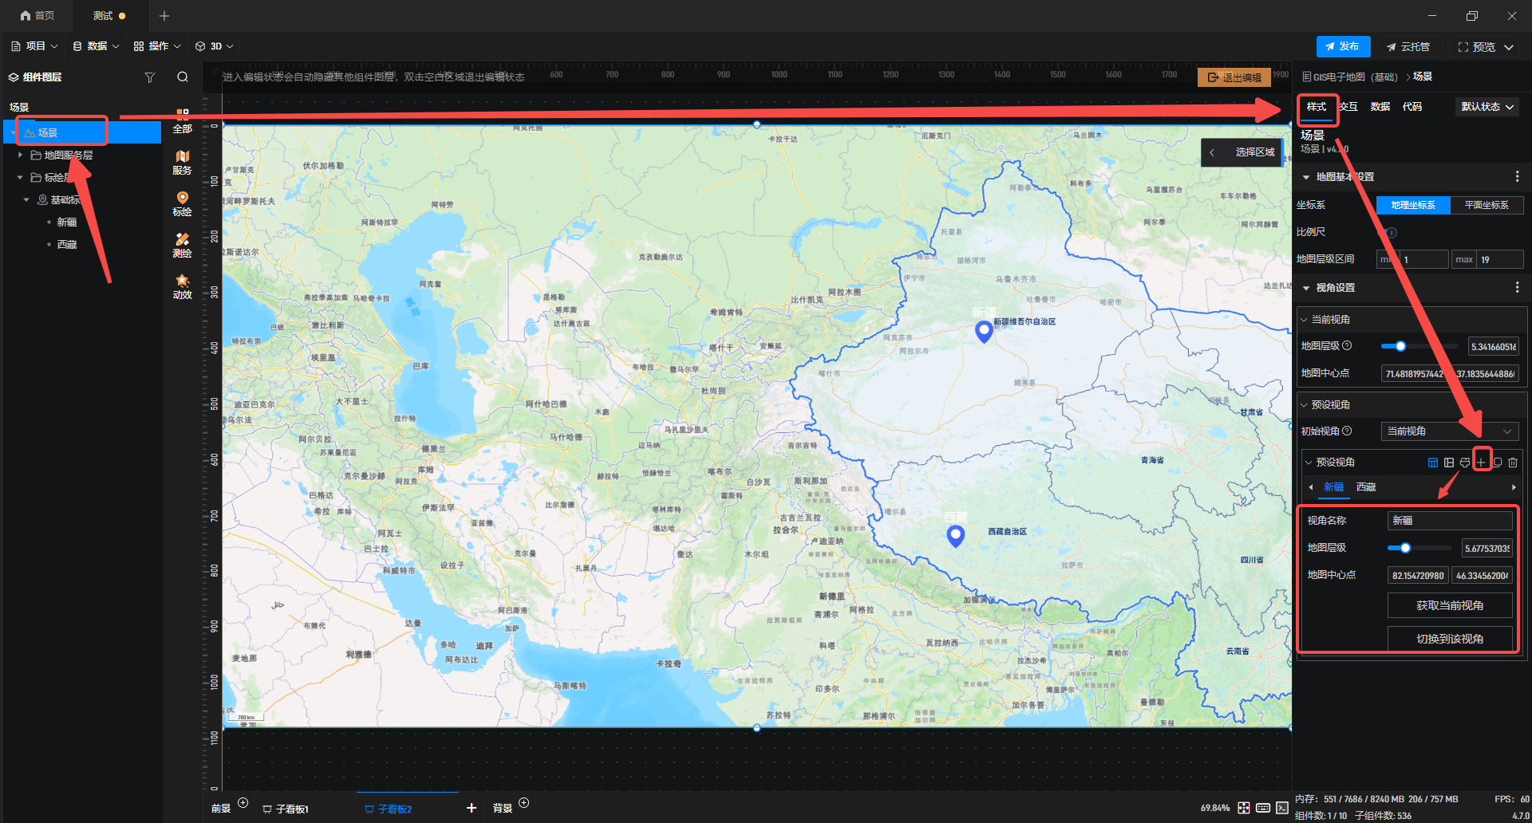Select 地理坐标系 coordinate system option
Screen dimensions: 1532x823
click(1413, 205)
